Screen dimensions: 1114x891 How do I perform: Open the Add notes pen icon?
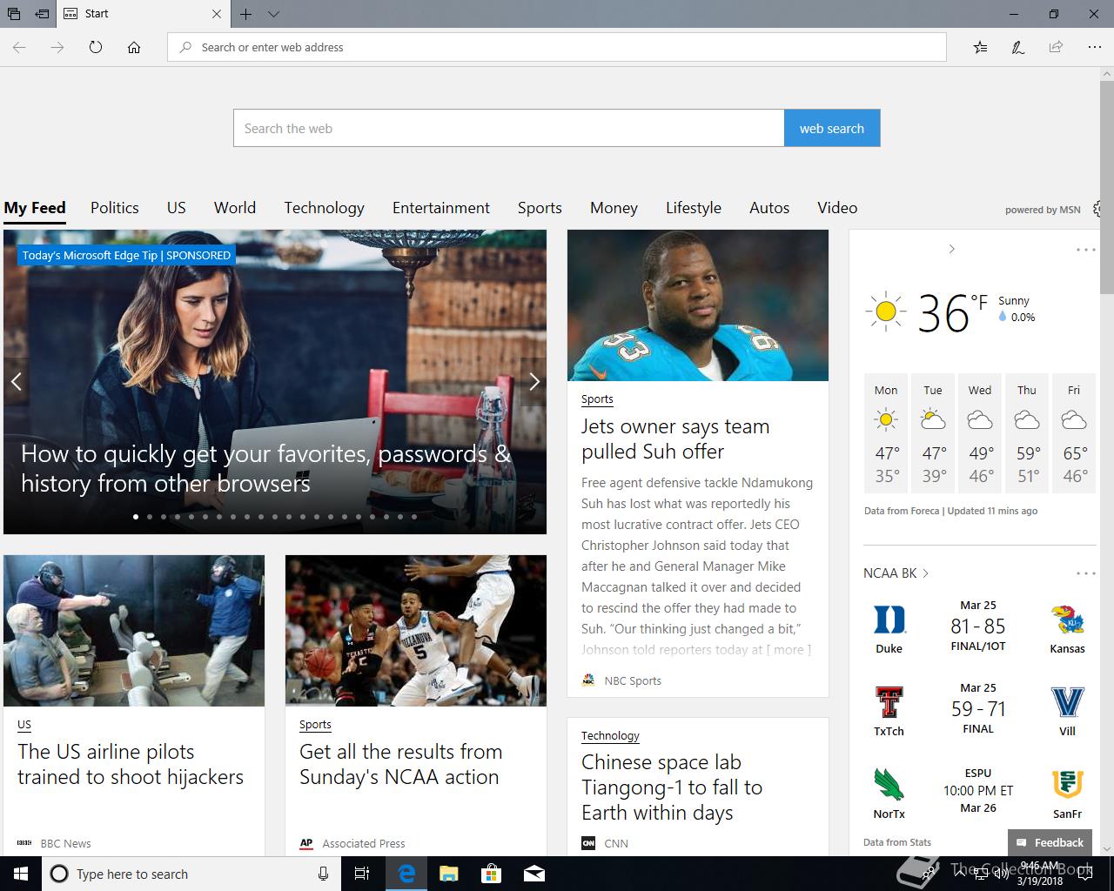[x=1017, y=47]
